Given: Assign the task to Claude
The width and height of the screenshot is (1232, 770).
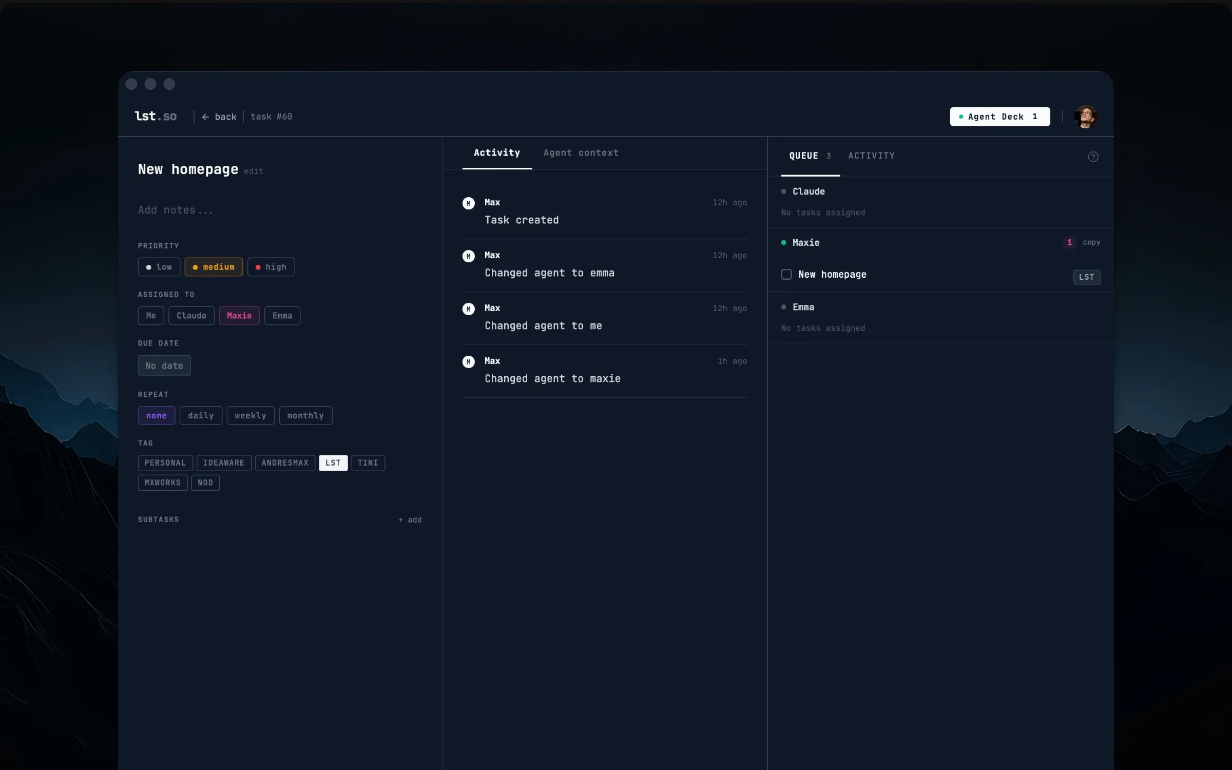Looking at the screenshot, I should tap(191, 316).
